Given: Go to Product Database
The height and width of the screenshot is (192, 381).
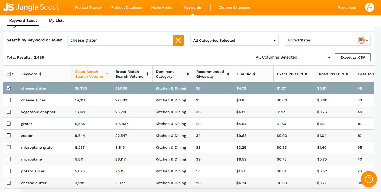Looking at the screenshot, I should pos(127,8).
